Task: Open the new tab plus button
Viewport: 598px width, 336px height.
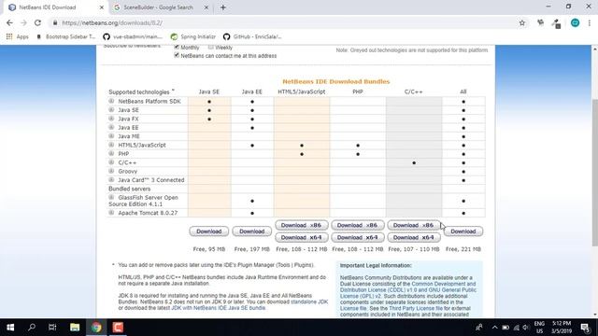Action: [x=223, y=7]
